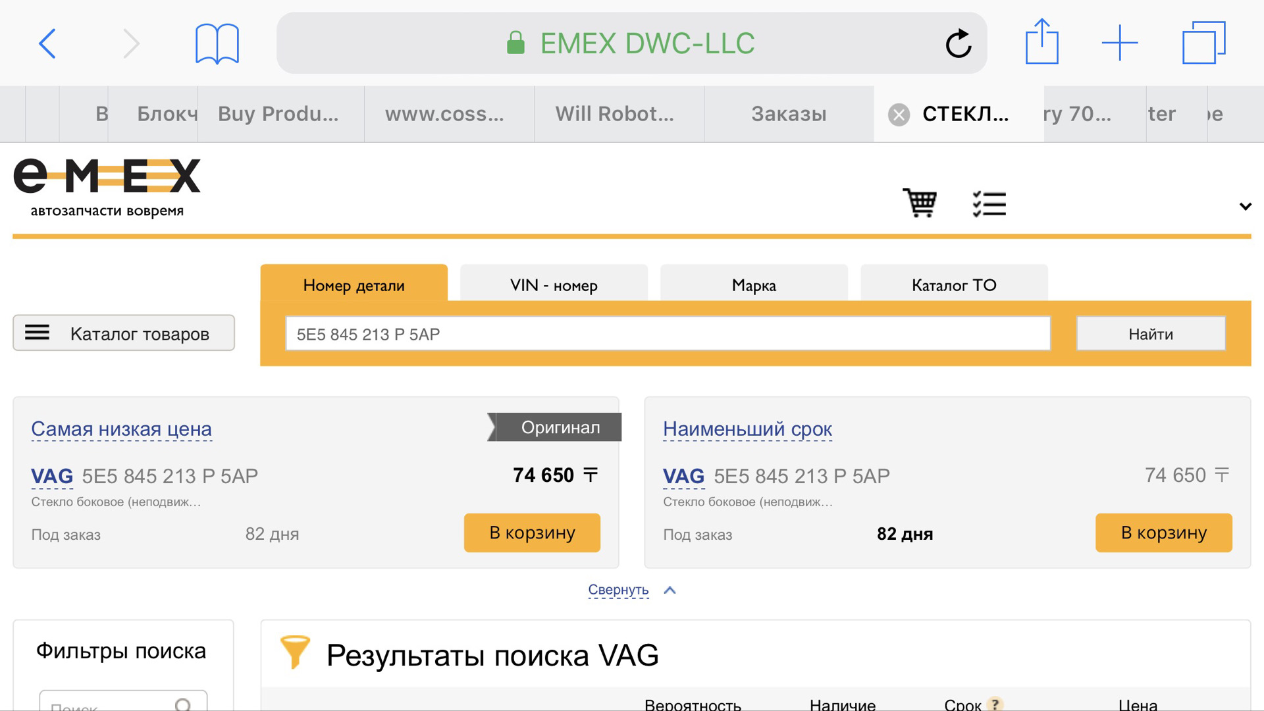The width and height of the screenshot is (1264, 711).
Task: Click the search results filter funnel icon
Action: 294,652
